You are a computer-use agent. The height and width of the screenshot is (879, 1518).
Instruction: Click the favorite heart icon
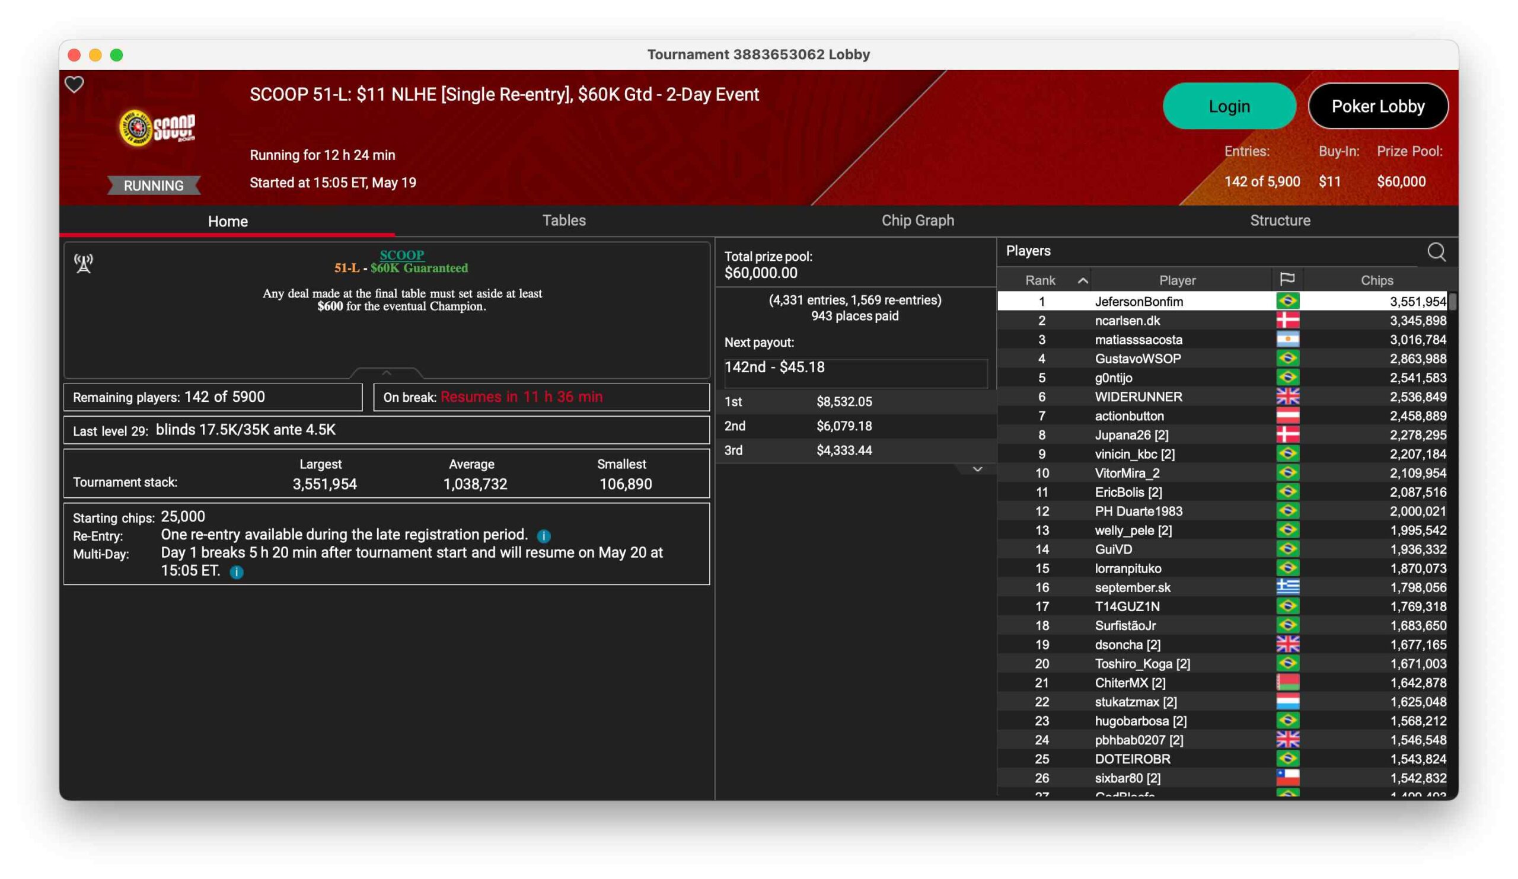(x=74, y=84)
